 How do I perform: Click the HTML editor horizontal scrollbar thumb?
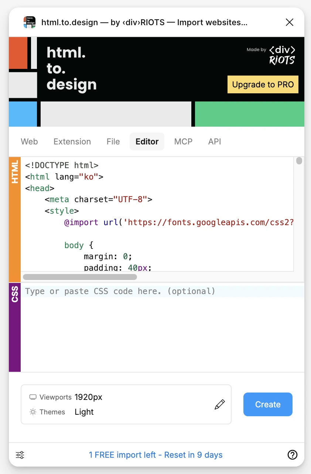(x=80, y=277)
